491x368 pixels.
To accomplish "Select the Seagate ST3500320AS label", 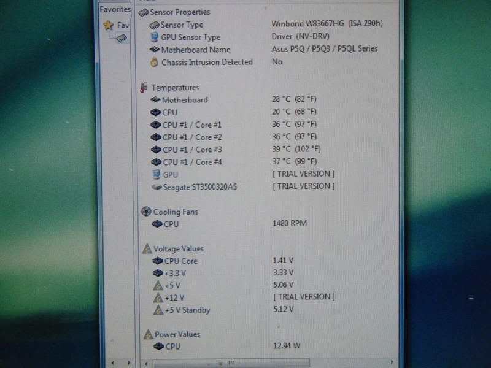I will point(200,187).
